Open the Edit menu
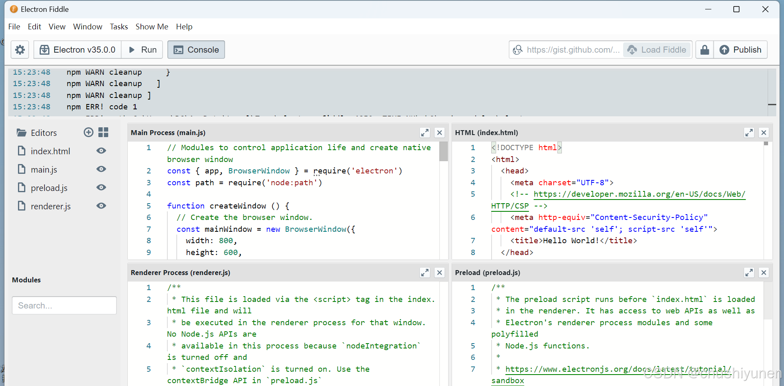The width and height of the screenshot is (784, 386). click(34, 27)
